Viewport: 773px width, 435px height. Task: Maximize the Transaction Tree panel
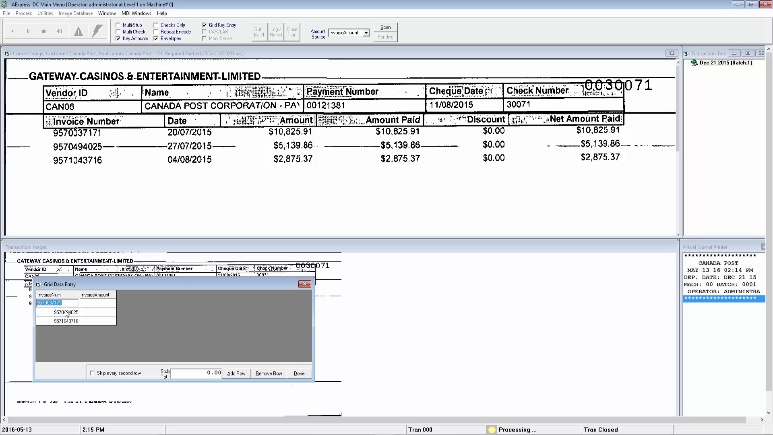coord(748,53)
